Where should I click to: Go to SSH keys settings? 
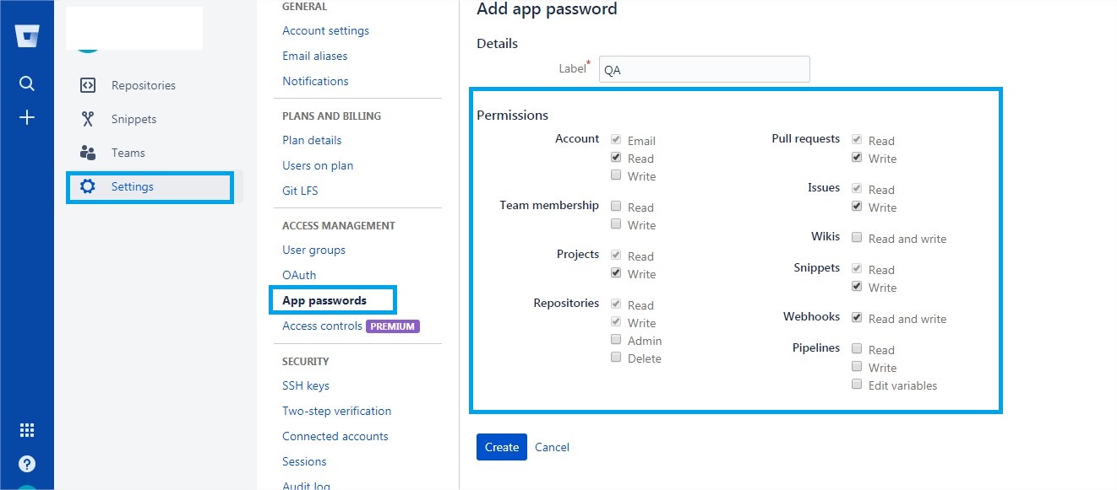click(306, 385)
